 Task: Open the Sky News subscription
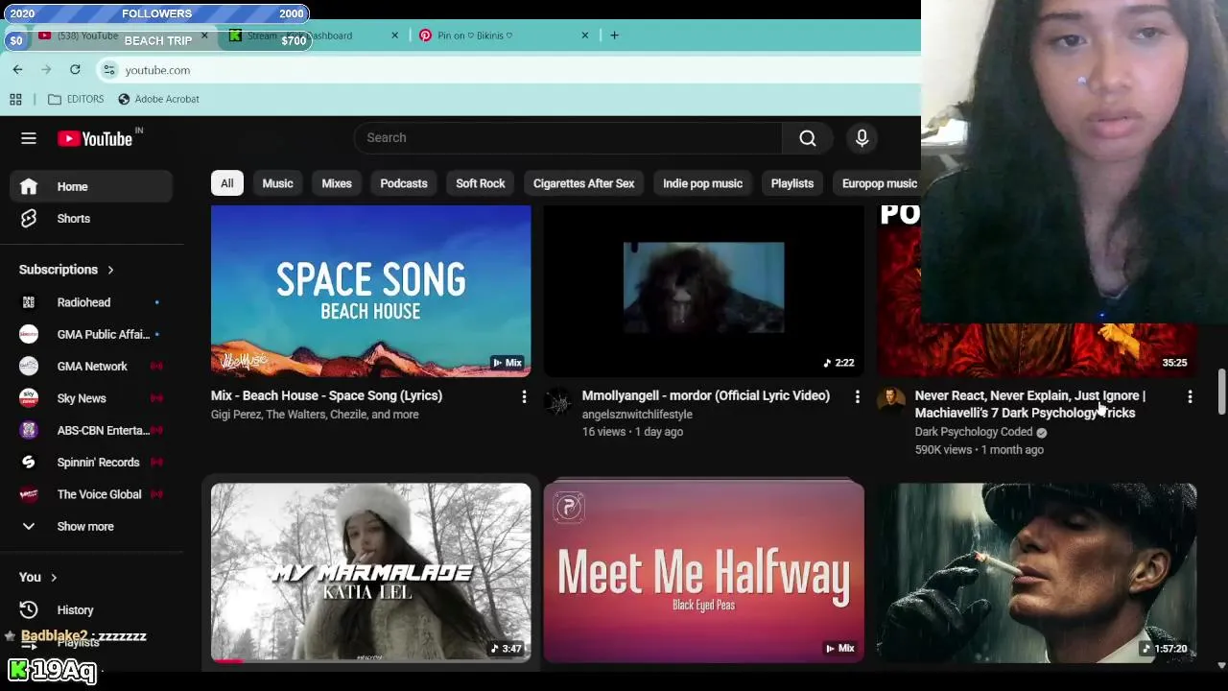coord(91,398)
